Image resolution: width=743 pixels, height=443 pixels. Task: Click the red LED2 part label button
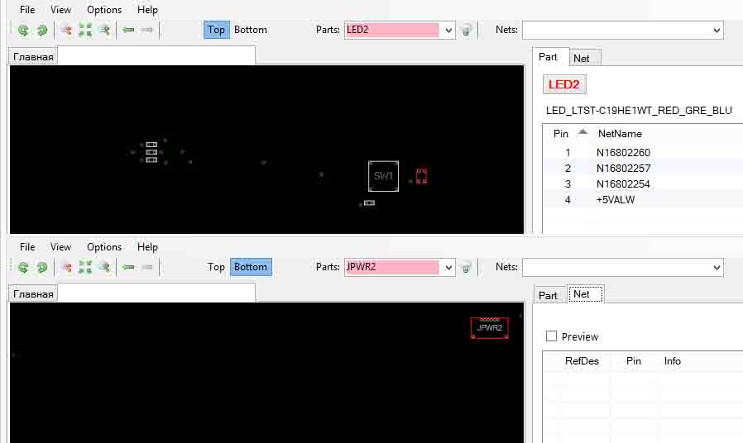tap(564, 85)
